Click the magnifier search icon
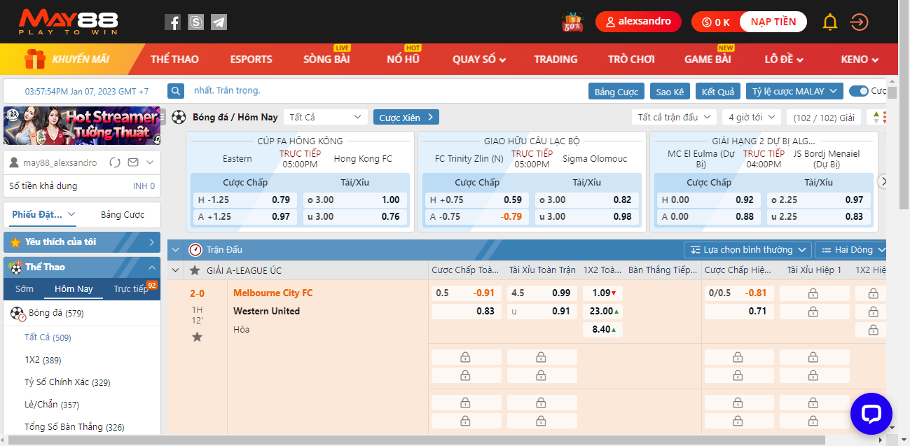 click(x=176, y=91)
